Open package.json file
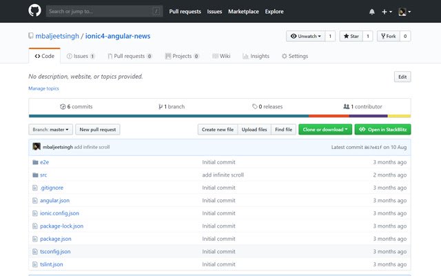The width and height of the screenshot is (441, 276). [x=56, y=239]
